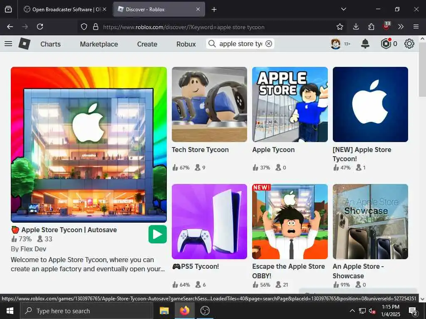
Task: Go forward to the next page
Action: pyautogui.click(x=25, y=27)
